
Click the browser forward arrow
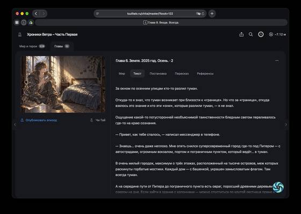point(44,13)
